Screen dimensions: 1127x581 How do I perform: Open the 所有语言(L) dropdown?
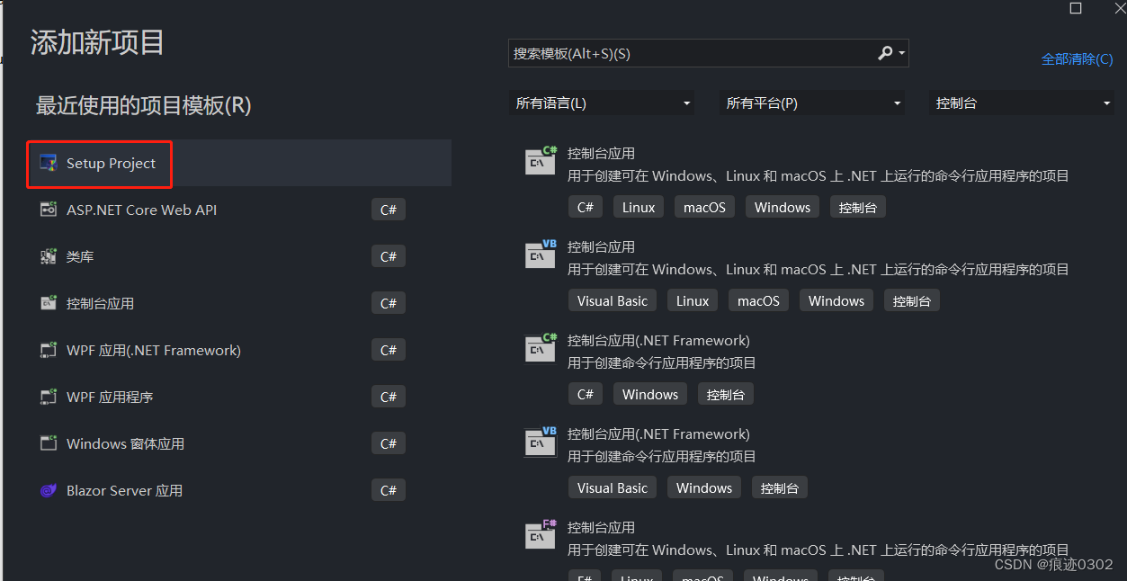(602, 103)
